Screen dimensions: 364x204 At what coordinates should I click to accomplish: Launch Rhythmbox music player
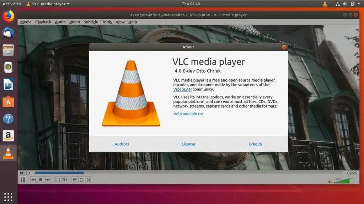[9, 67]
